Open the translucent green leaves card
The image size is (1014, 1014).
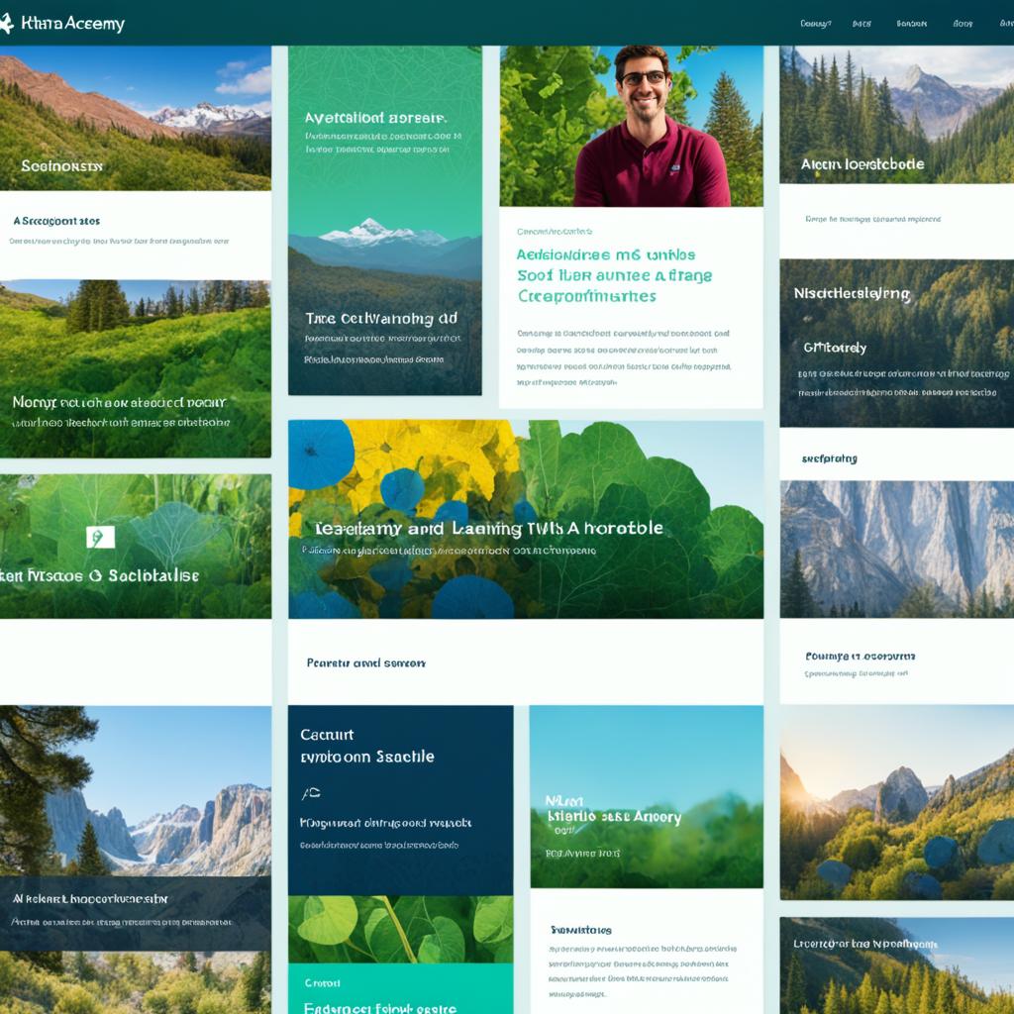tap(135, 546)
